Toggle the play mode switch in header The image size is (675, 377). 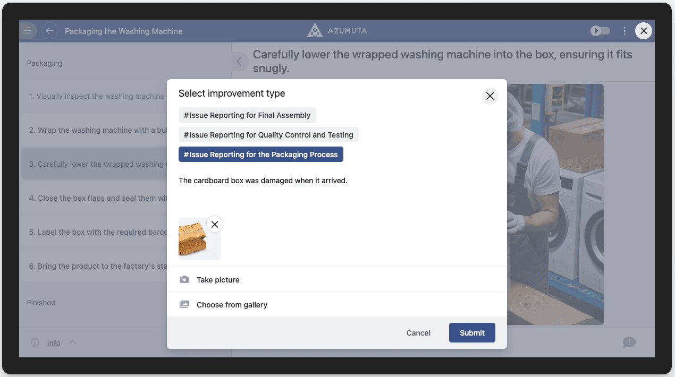[600, 31]
